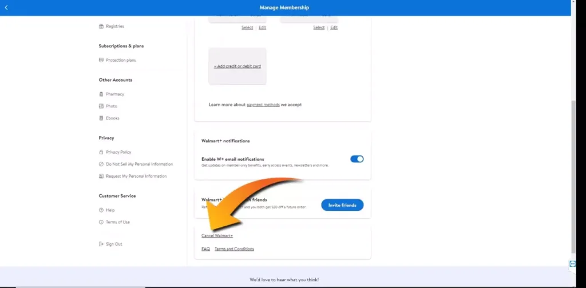Open the TeamViewer side panel icon
Viewport: 586px width, 288px height.
[572, 264]
